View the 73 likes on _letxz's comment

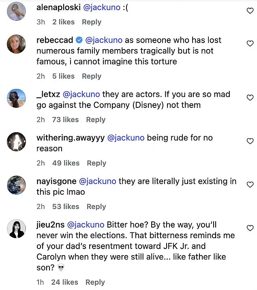click(65, 120)
